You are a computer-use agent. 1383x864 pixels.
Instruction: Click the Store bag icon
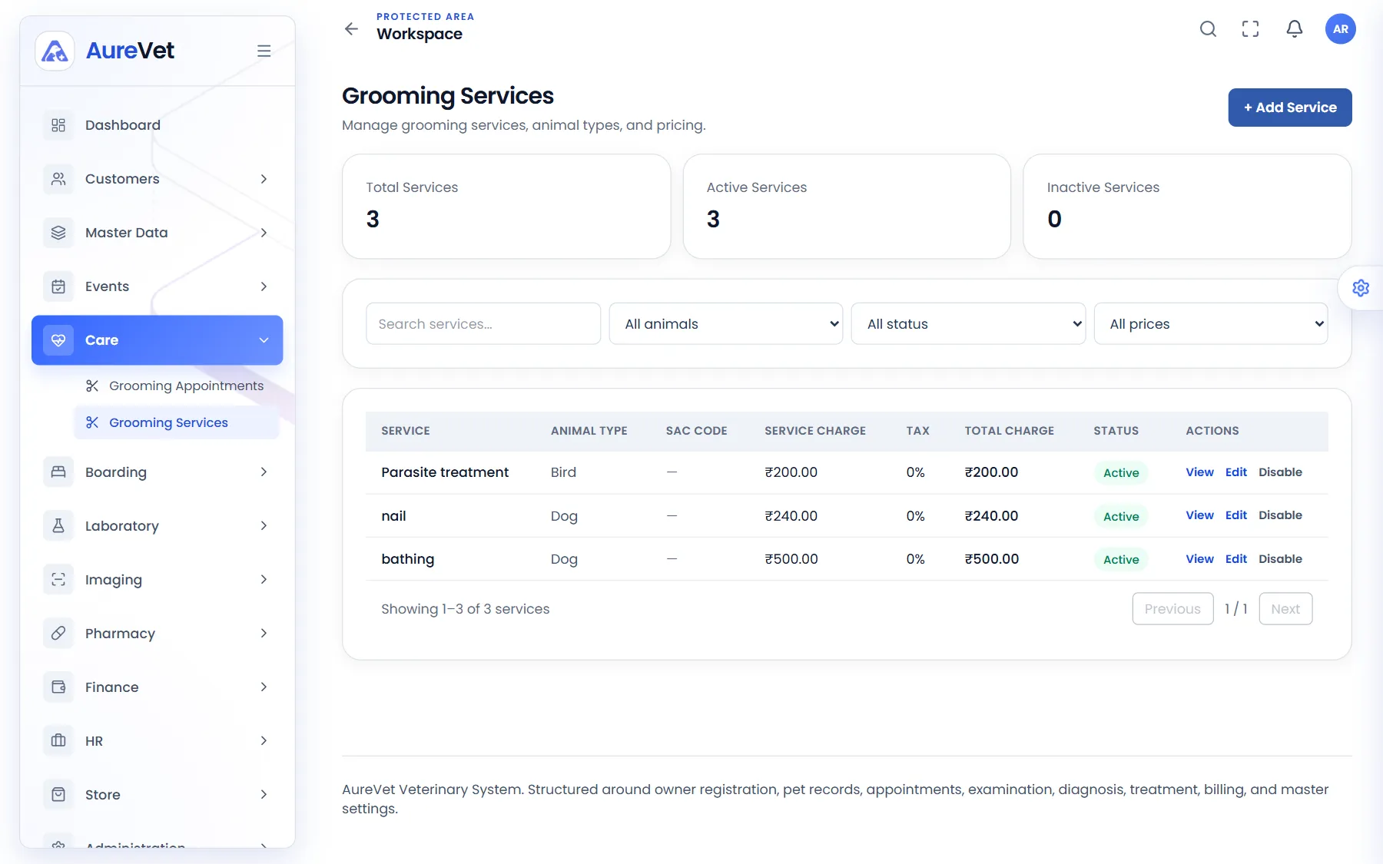(x=58, y=794)
